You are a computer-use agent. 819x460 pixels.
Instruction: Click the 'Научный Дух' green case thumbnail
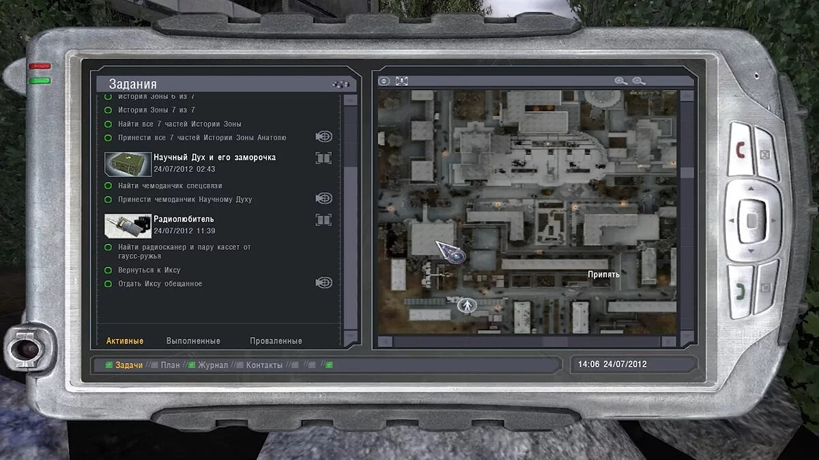click(x=128, y=164)
